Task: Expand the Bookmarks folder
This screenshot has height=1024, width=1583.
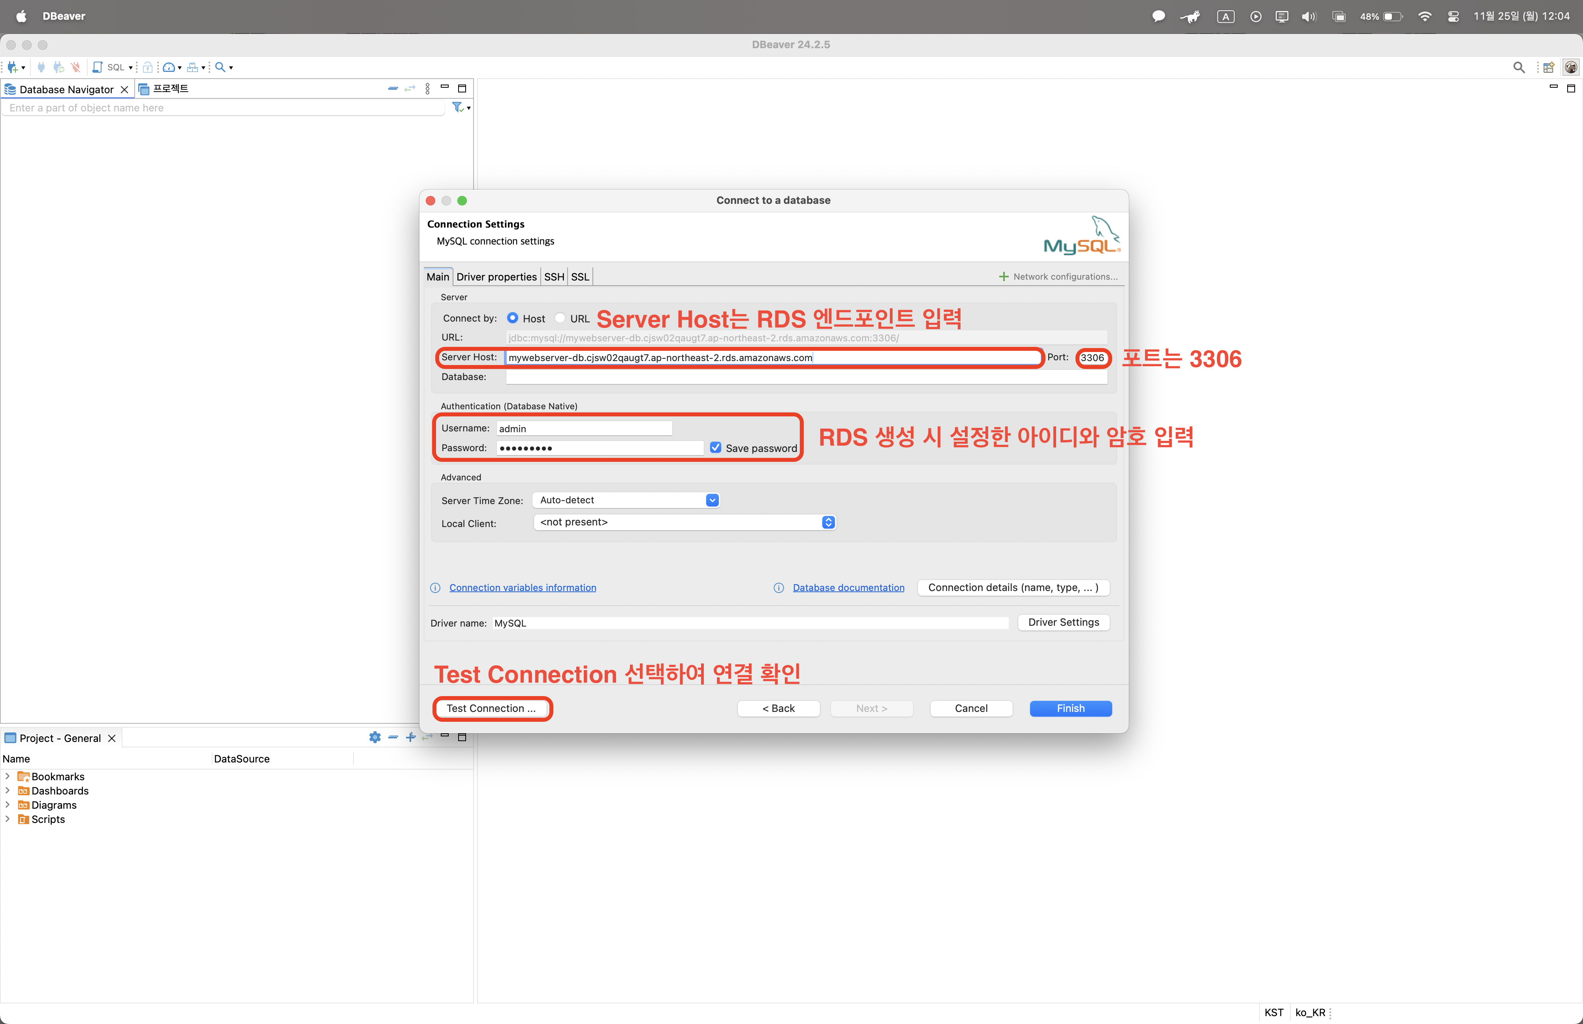Action: [x=8, y=776]
